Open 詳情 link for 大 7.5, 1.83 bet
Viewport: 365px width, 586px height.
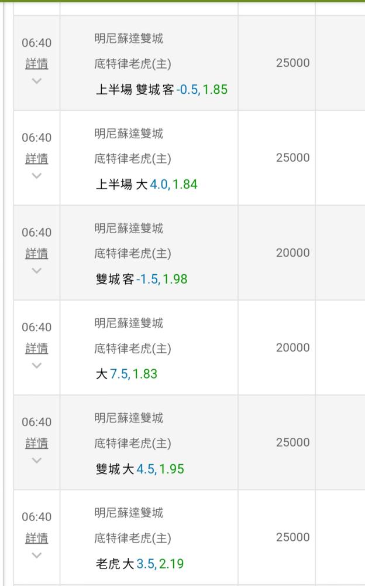point(37,348)
